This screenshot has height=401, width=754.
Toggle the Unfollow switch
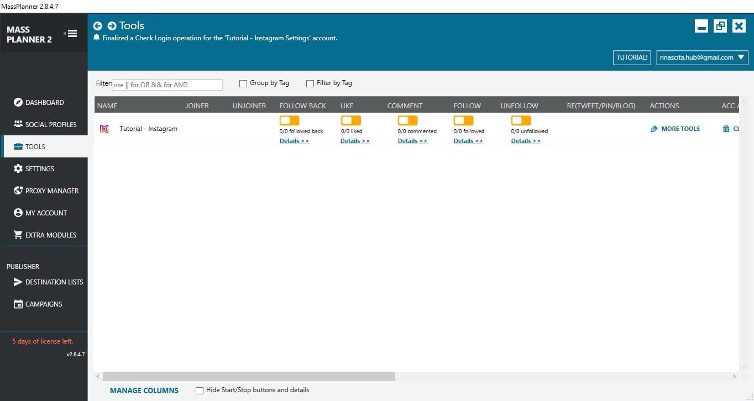pyautogui.click(x=521, y=120)
